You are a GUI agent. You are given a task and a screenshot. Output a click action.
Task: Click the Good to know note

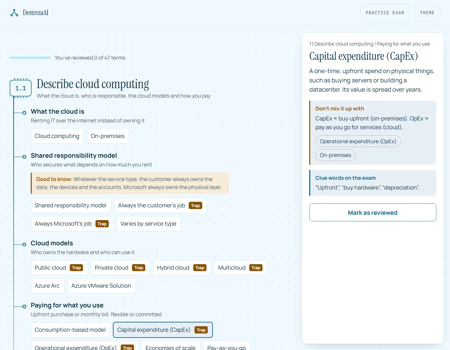click(130, 183)
